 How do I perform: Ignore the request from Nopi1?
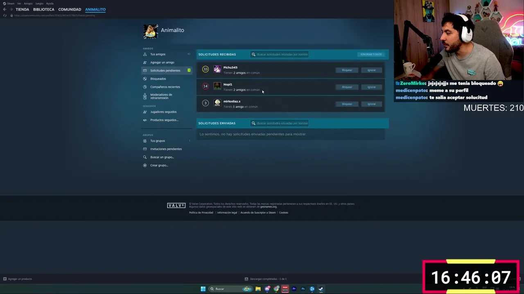[x=371, y=87]
